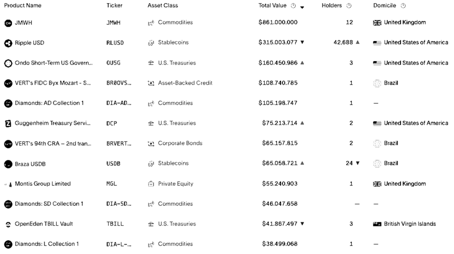Click the Guggenheim Treasury product logo
The image size is (454, 254).
8,124
